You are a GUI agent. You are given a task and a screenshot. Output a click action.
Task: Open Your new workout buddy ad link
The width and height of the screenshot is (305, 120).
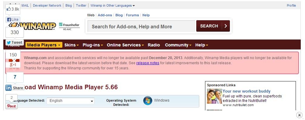pyautogui.click(x=247, y=91)
